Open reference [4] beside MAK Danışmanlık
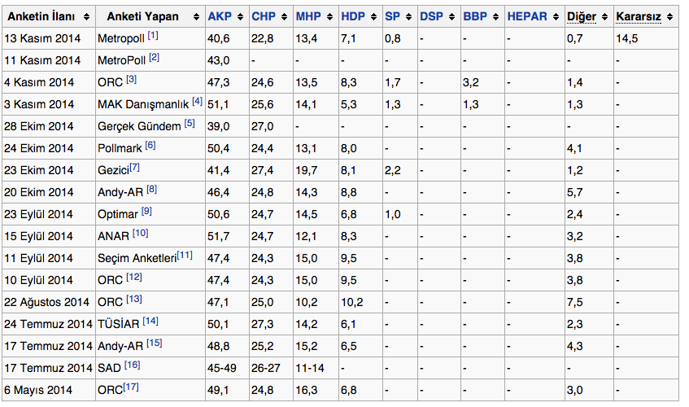This screenshot has height=407, width=689. (197, 102)
